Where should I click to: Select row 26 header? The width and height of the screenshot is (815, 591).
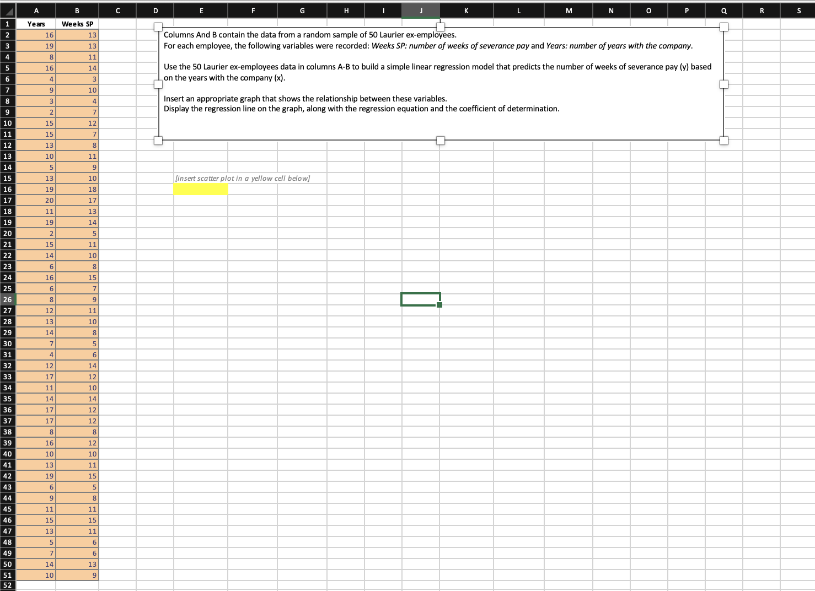(7, 299)
